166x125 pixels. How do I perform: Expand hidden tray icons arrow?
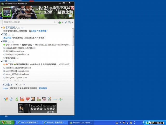(x=143, y=123)
